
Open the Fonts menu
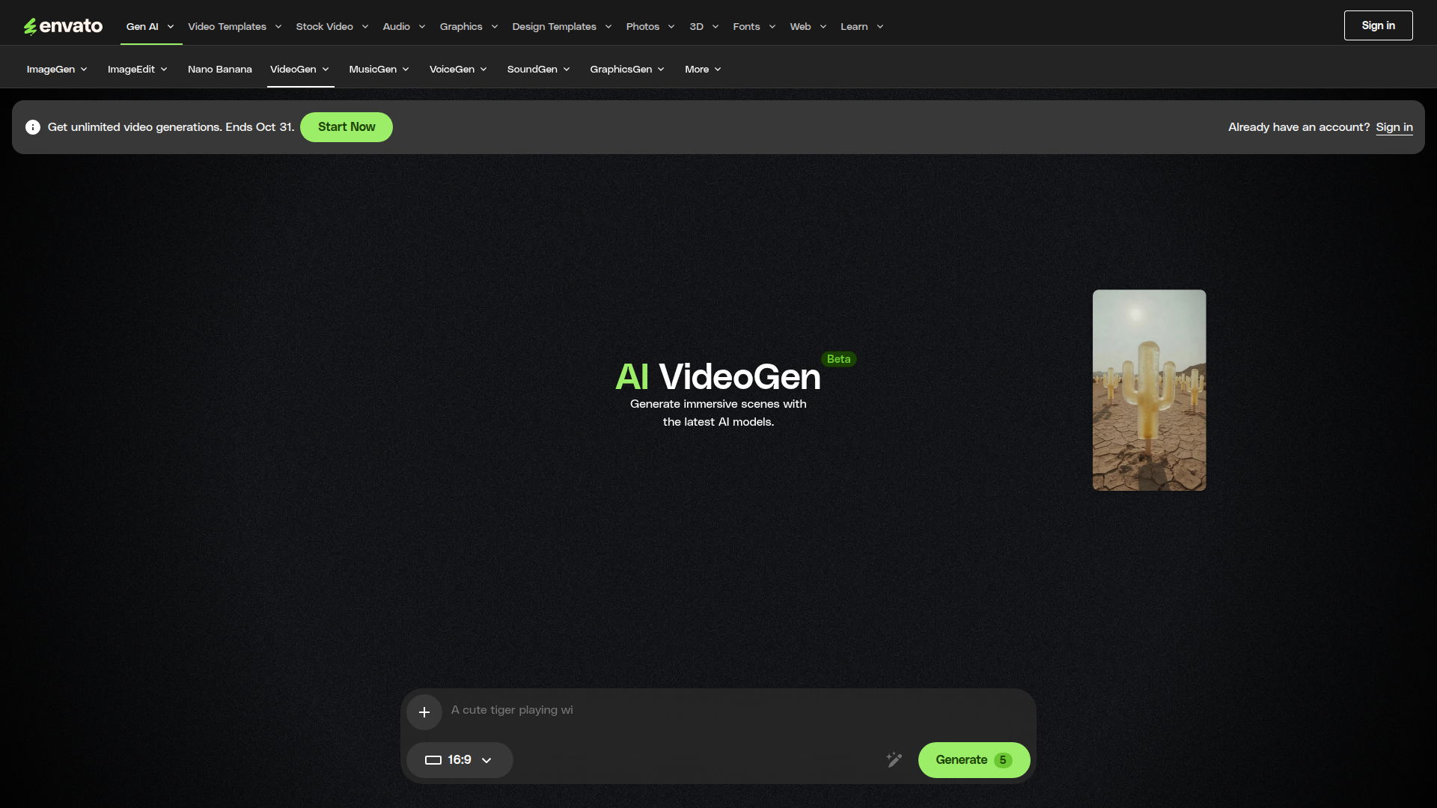coord(754,27)
